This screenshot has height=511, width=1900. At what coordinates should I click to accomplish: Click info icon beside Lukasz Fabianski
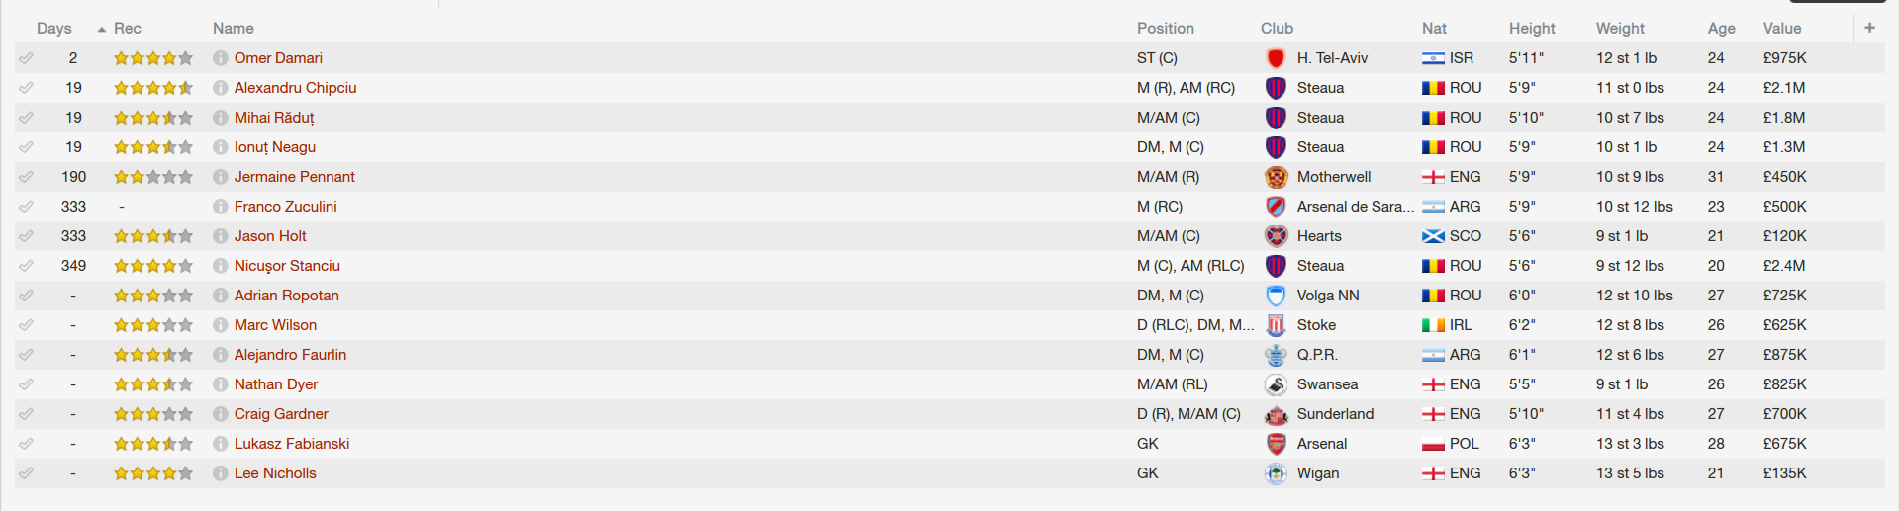[x=221, y=444]
